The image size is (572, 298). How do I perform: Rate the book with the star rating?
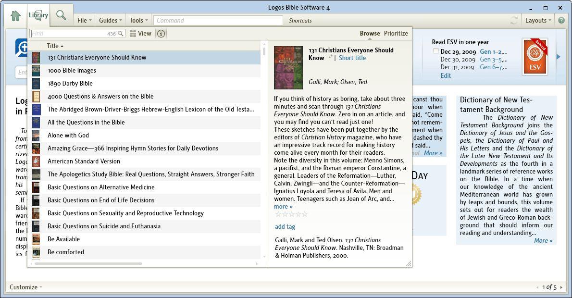click(291, 214)
